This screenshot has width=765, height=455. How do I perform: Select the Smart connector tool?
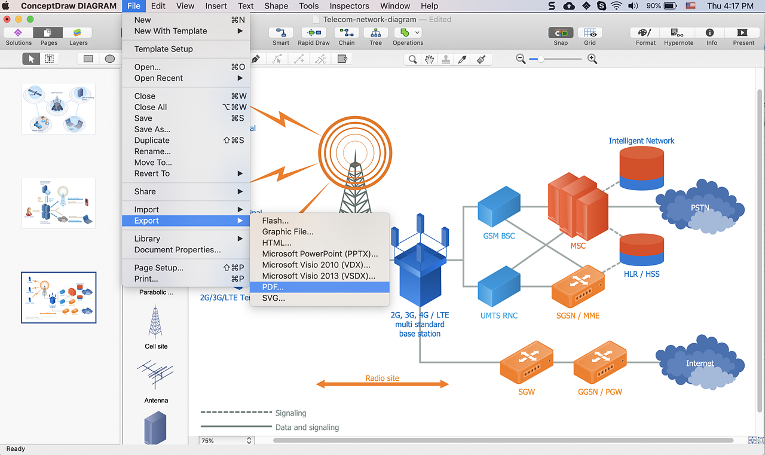pos(280,33)
